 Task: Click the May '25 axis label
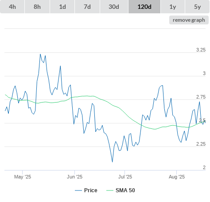click(x=23, y=177)
